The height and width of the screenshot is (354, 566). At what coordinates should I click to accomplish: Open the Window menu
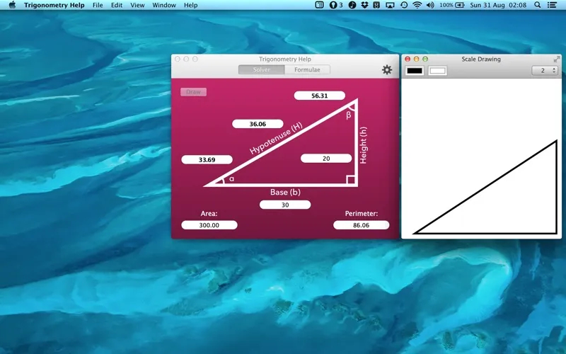coord(164,5)
